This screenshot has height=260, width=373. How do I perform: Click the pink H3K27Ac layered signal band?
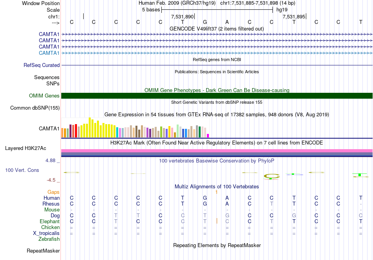point(217,151)
